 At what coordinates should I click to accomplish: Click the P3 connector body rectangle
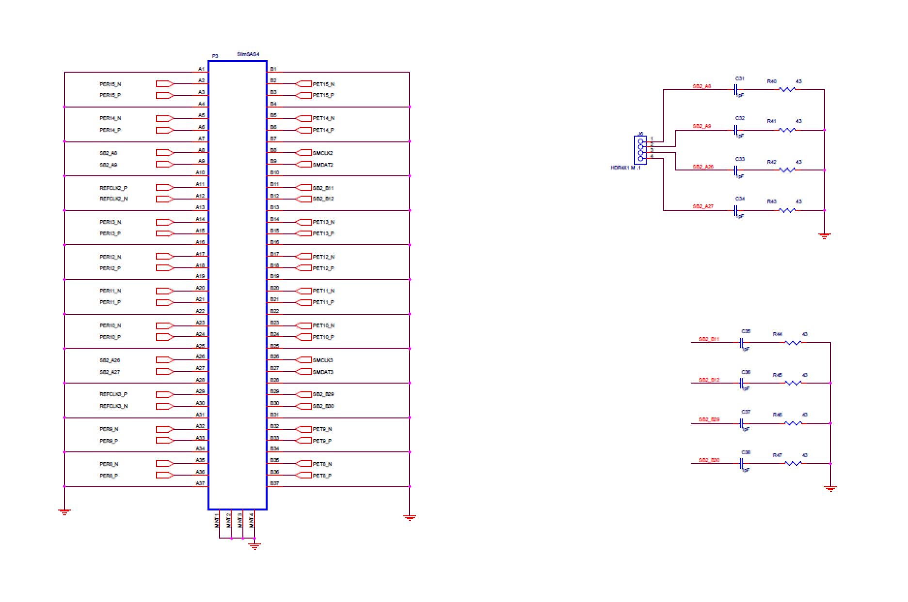238,285
